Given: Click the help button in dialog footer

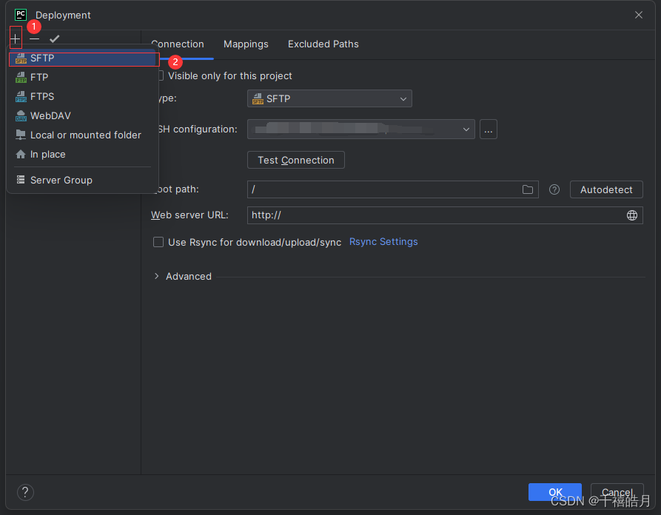Looking at the screenshot, I should pos(25,492).
